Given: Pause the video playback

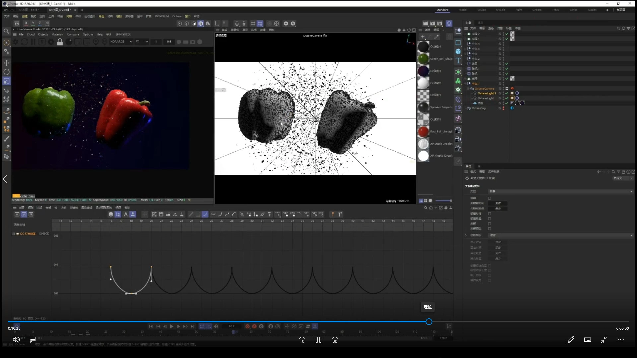Looking at the screenshot, I should [318, 340].
